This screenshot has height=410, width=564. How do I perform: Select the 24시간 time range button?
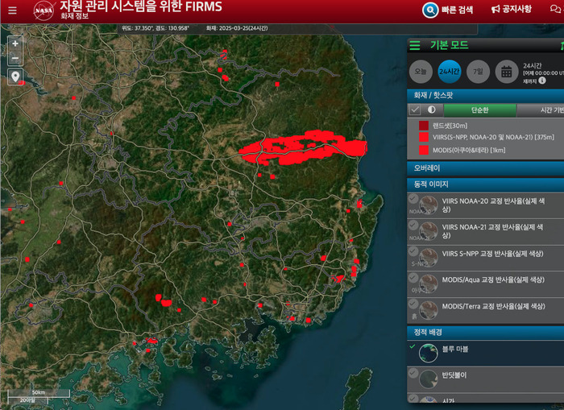[x=449, y=72]
